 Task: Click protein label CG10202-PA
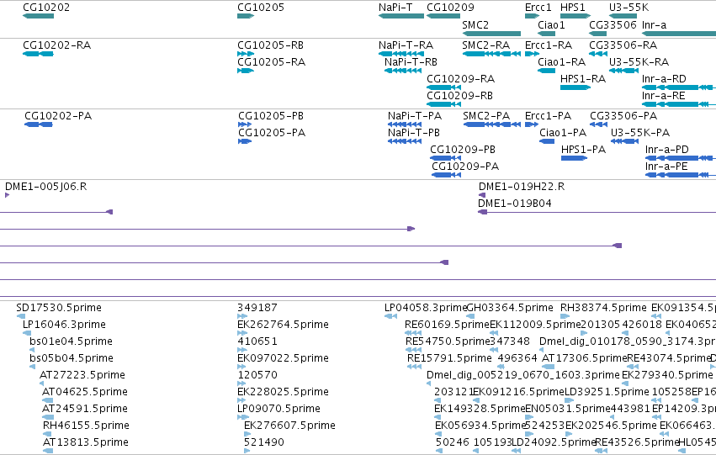coord(58,116)
